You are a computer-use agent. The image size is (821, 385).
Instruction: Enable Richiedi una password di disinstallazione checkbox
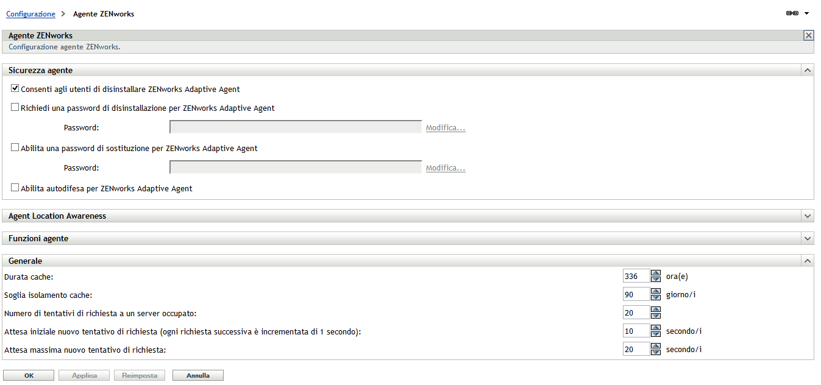click(x=15, y=108)
